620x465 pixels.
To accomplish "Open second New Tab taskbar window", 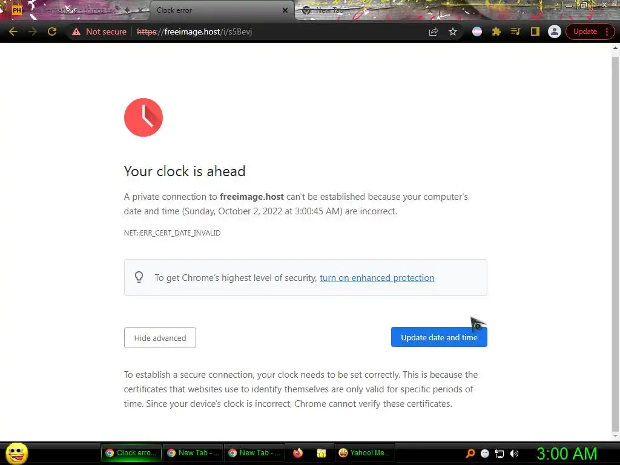I will pos(254,453).
